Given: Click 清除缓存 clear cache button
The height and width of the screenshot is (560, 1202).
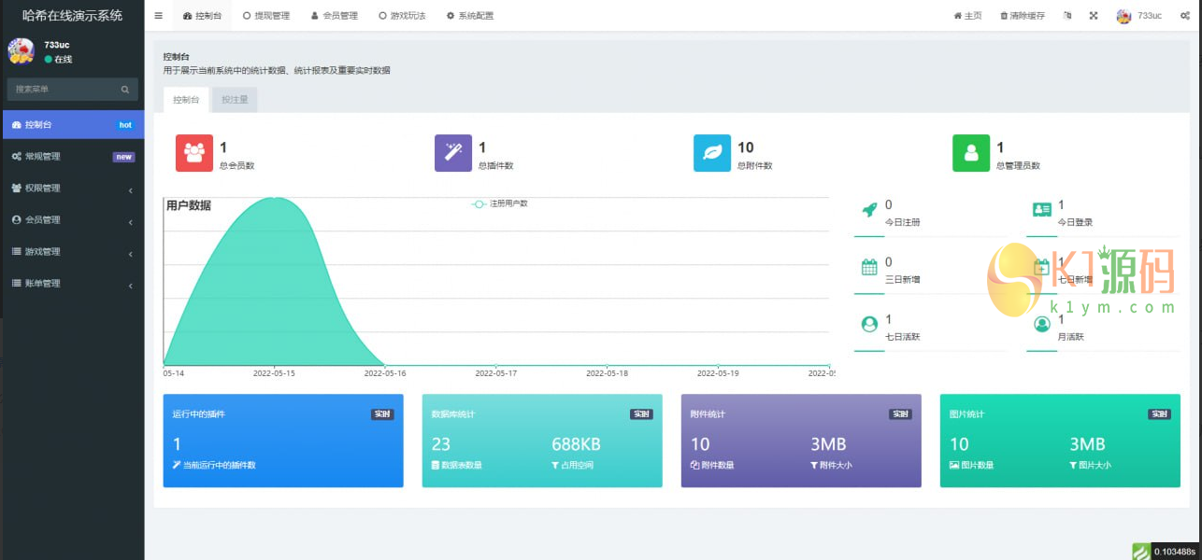Looking at the screenshot, I should [x=1023, y=16].
